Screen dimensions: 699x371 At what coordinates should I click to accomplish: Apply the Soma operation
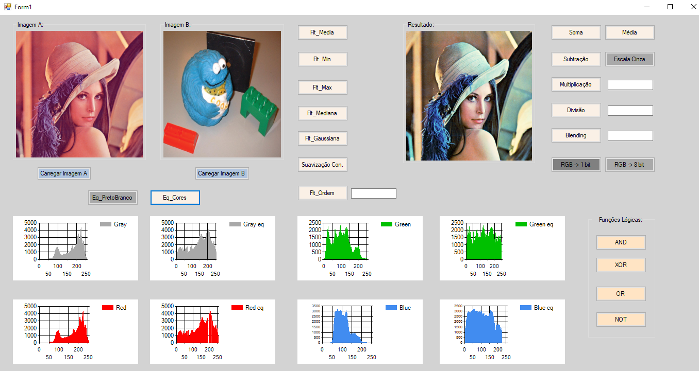[576, 32]
